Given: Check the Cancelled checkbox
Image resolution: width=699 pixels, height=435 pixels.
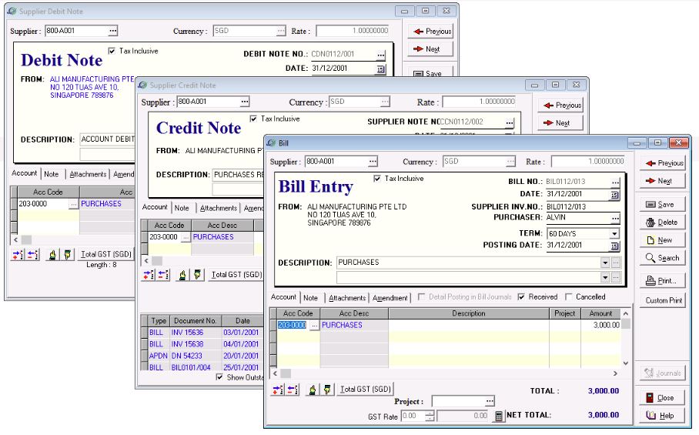Looking at the screenshot, I should point(568,297).
